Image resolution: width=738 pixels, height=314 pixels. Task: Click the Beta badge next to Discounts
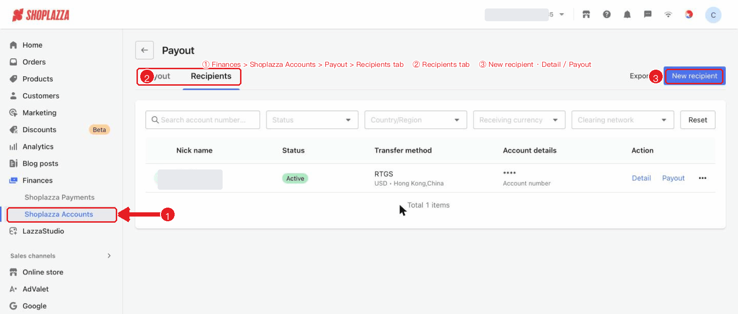(99, 129)
